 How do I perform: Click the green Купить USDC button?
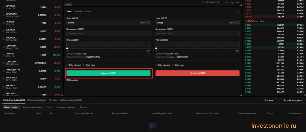pos(108,73)
